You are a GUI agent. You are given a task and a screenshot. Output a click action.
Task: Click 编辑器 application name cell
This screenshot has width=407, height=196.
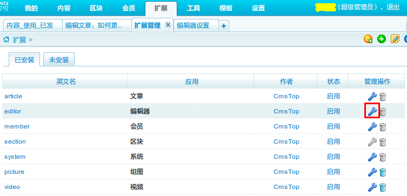click(x=140, y=111)
